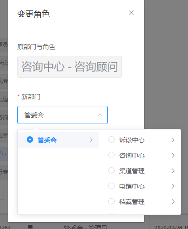
Task: Expand the 管委会 submenu arrow
Action: (x=91, y=140)
